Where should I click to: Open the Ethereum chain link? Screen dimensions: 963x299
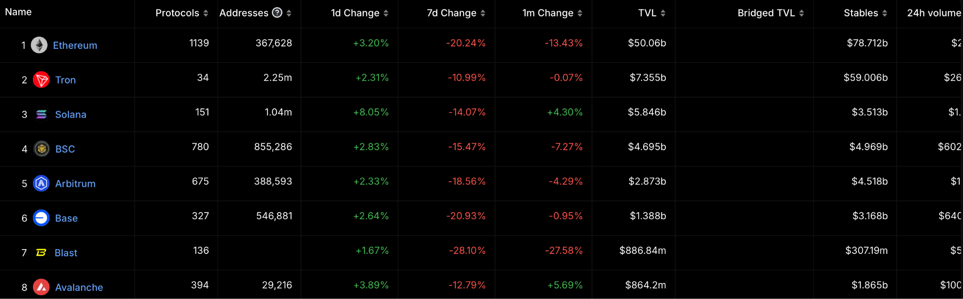[75, 46]
